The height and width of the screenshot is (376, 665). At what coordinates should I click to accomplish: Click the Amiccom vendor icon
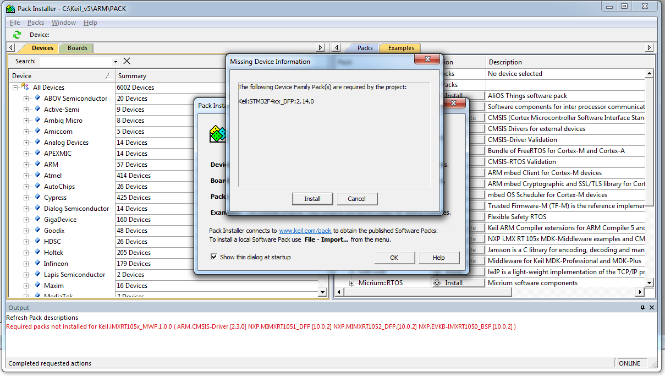38,132
